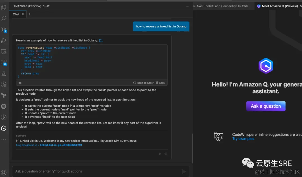Click the CodeWhisperer code suggestions icon
This screenshot has width=302, height=177.
pos(218,136)
